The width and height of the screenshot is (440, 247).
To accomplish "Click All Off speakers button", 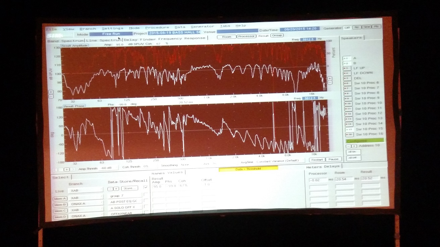I will click(353, 158).
